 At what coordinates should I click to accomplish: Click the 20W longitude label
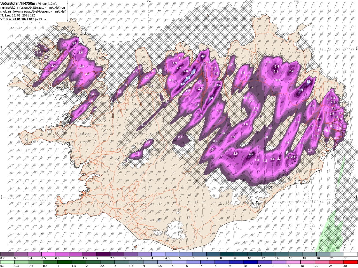click(x=149, y=1)
